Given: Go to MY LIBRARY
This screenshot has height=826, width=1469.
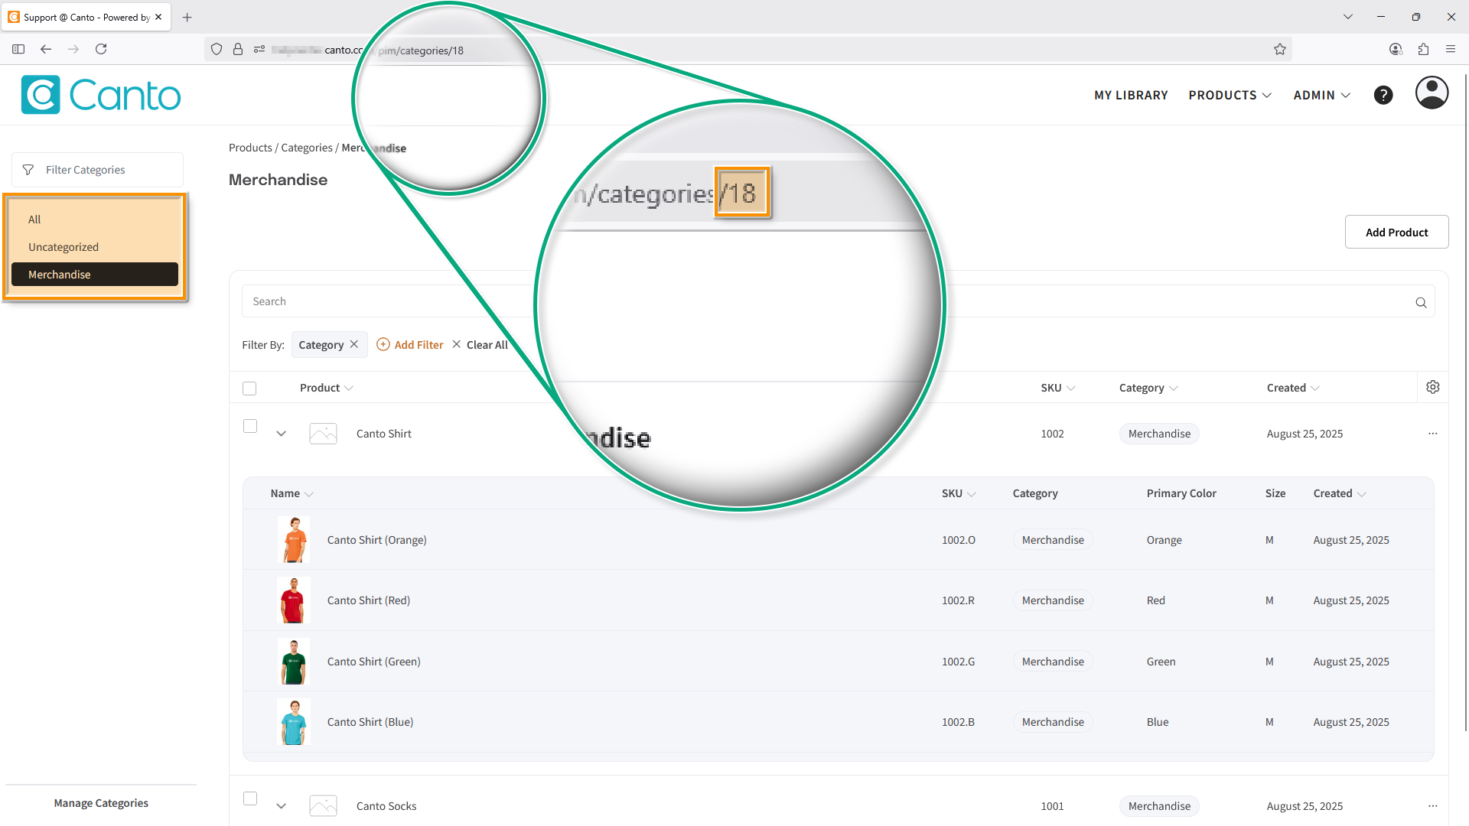Looking at the screenshot, I should coord(1131,95).
